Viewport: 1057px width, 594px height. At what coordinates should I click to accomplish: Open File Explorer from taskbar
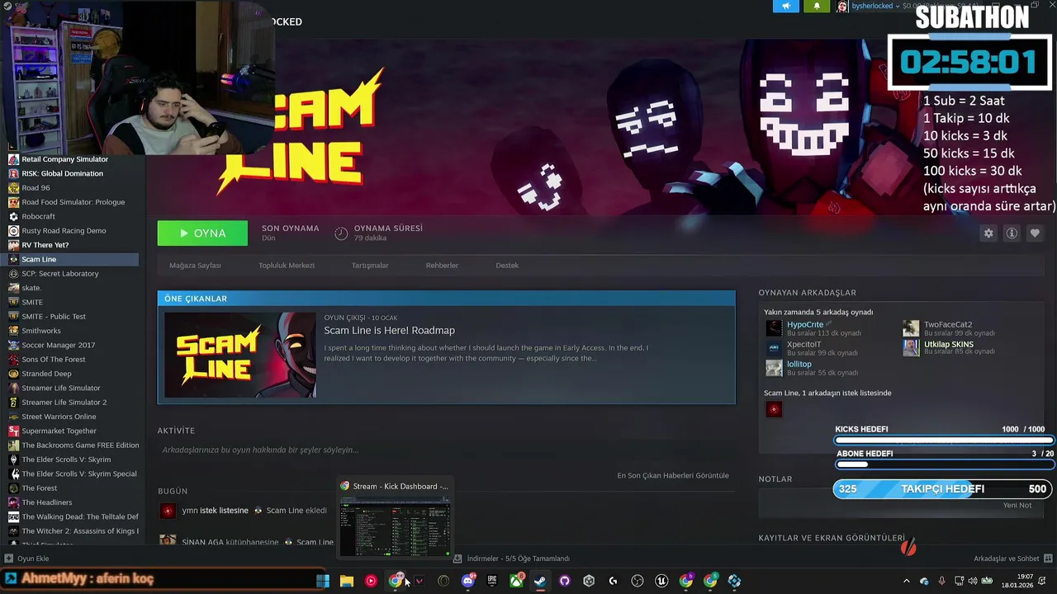[347, 581]
